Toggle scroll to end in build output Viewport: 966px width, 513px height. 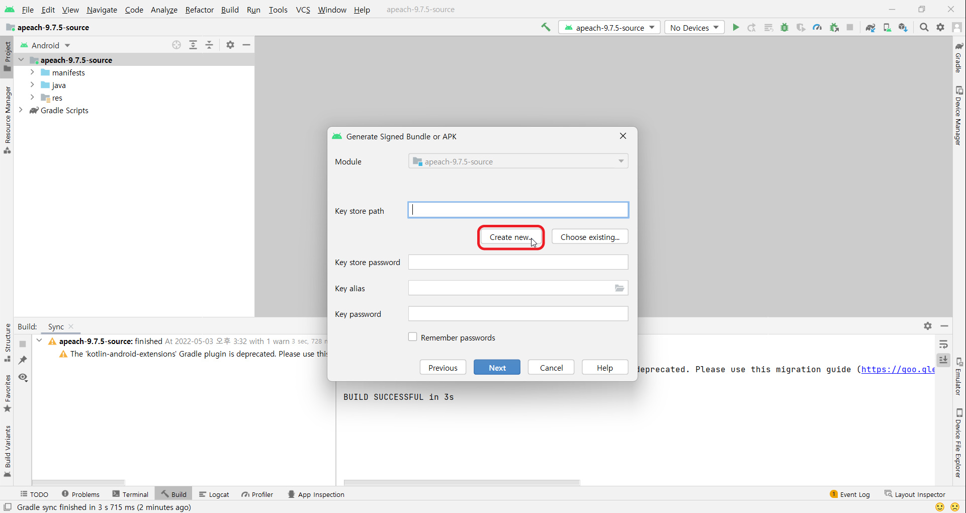coord(943,360)
